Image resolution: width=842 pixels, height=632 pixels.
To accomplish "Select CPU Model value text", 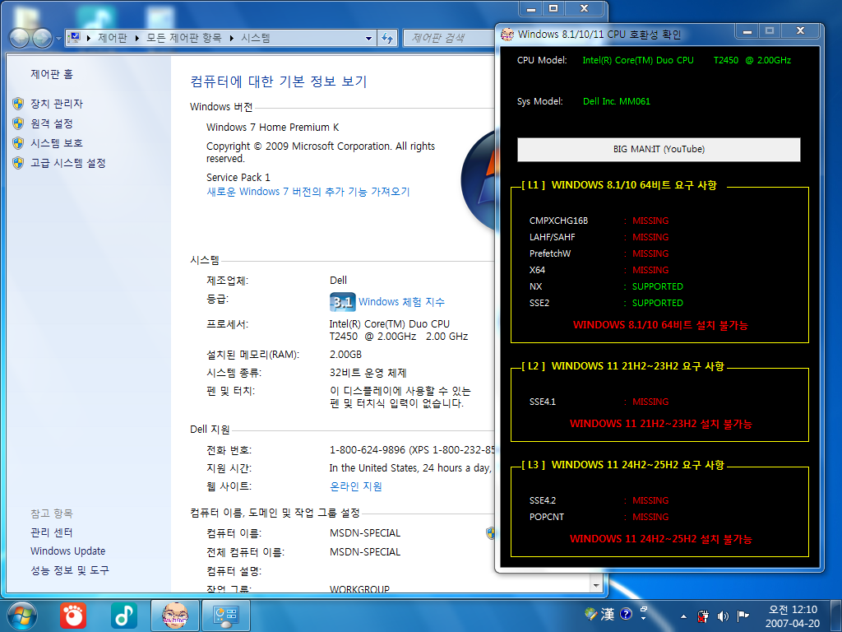I will pos(687,60).
